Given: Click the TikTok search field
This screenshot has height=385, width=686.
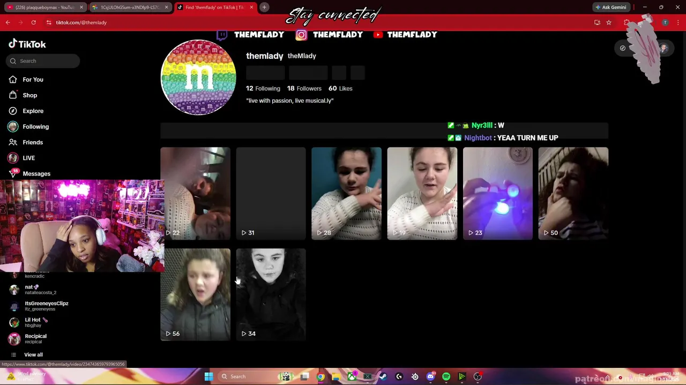Looking at the screenshot, I should click(x=44, y=61).
